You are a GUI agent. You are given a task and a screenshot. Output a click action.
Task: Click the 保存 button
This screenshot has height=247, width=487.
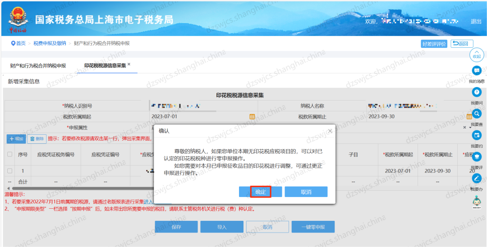pos(176,227)
